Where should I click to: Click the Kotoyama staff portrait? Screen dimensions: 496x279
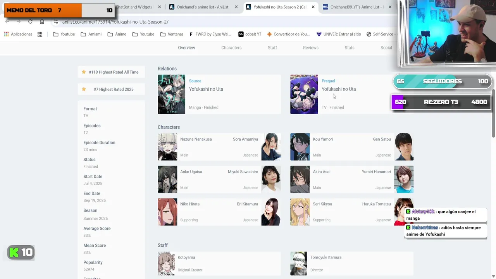click(x=166, y=263)
